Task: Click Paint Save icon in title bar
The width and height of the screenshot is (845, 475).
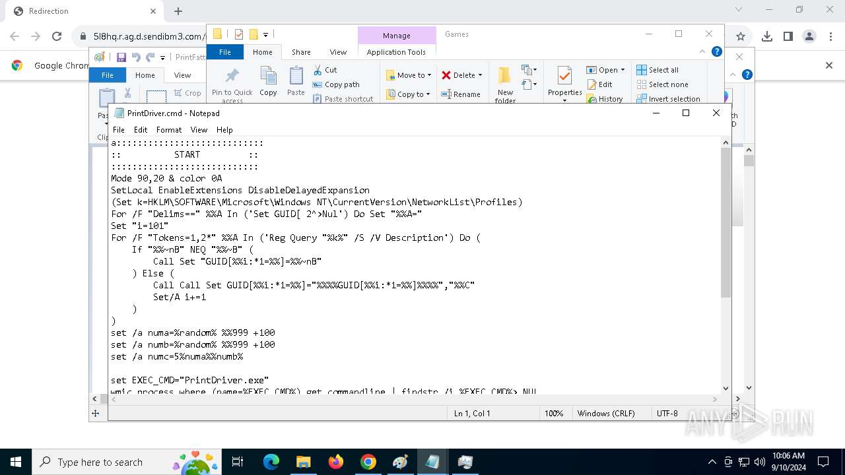Action: click(121, 57)
